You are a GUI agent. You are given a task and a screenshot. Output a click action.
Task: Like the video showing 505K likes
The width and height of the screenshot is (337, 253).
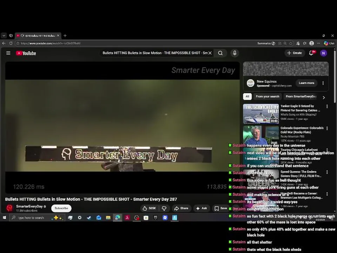(150, 208)
